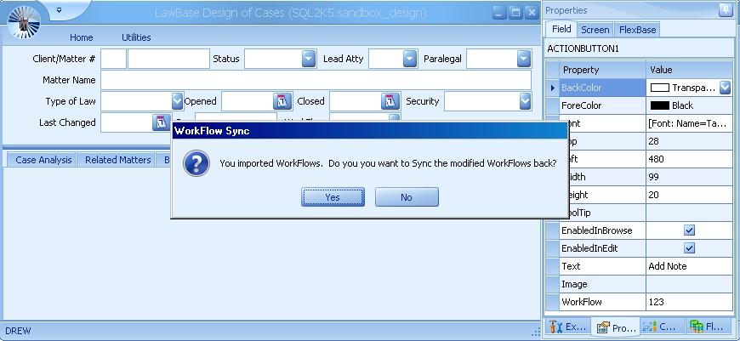Click the Font value '[Font: Name=Ta...'

(x=689, y=123)
